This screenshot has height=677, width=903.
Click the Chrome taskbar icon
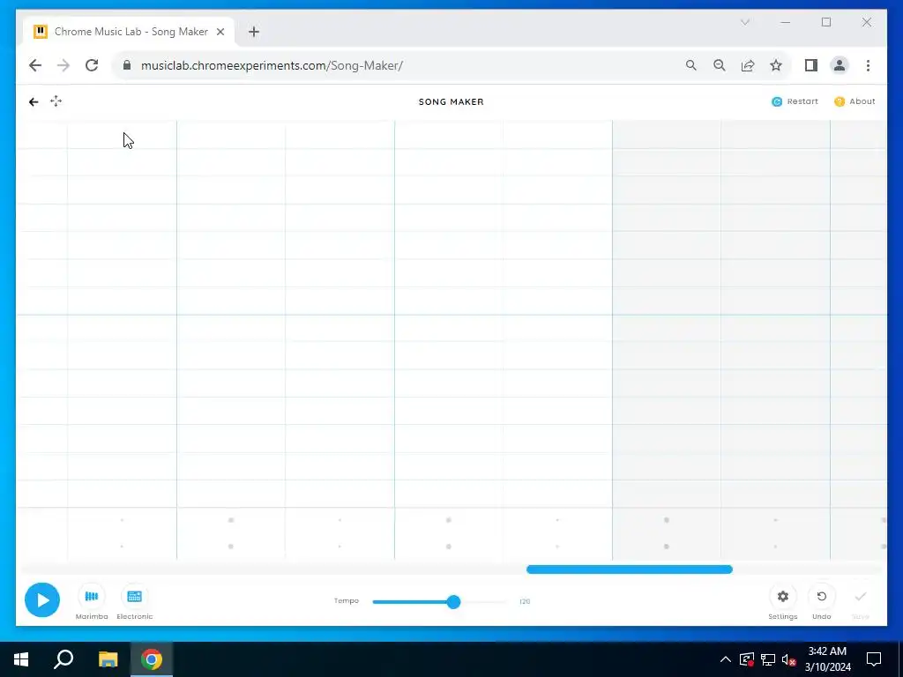pos(152,659)
